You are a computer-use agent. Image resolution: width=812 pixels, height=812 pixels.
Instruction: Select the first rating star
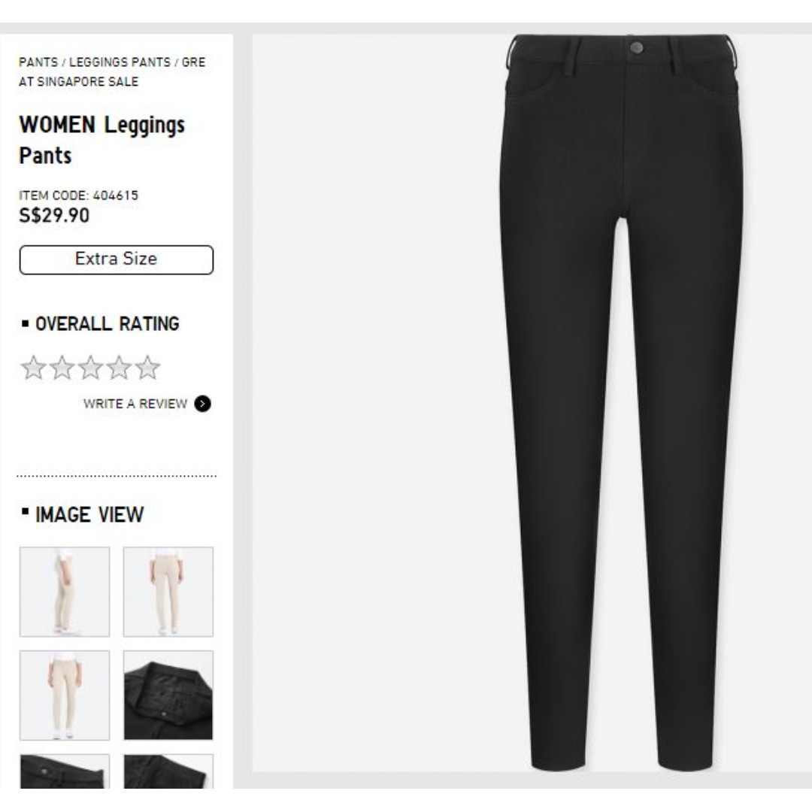34,368
